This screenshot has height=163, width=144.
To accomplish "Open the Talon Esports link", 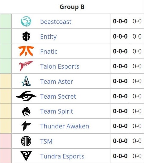I will 60,66.
